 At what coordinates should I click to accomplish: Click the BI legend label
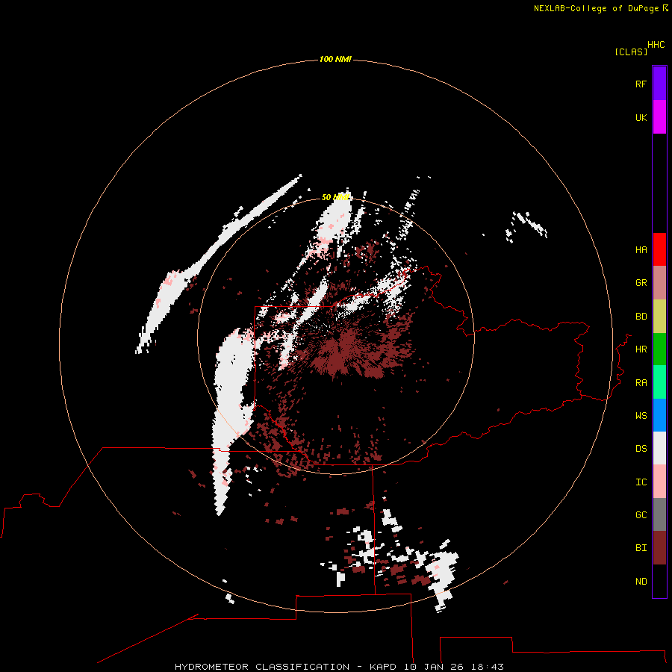click(641, 548)
